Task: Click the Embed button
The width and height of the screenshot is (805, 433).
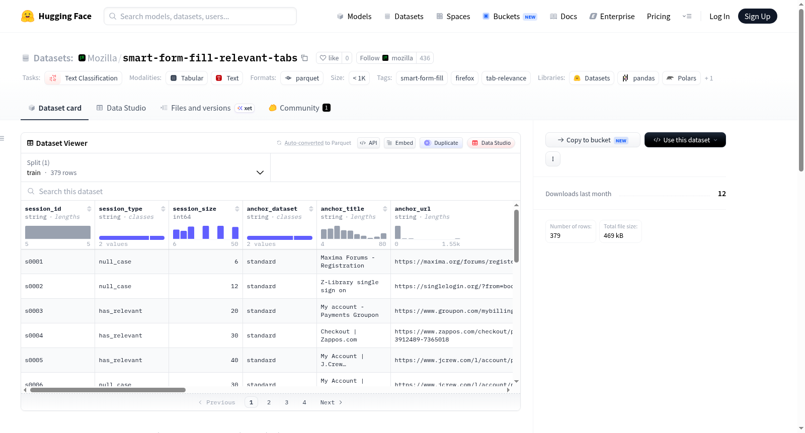Action: click(x=399, y=143)
